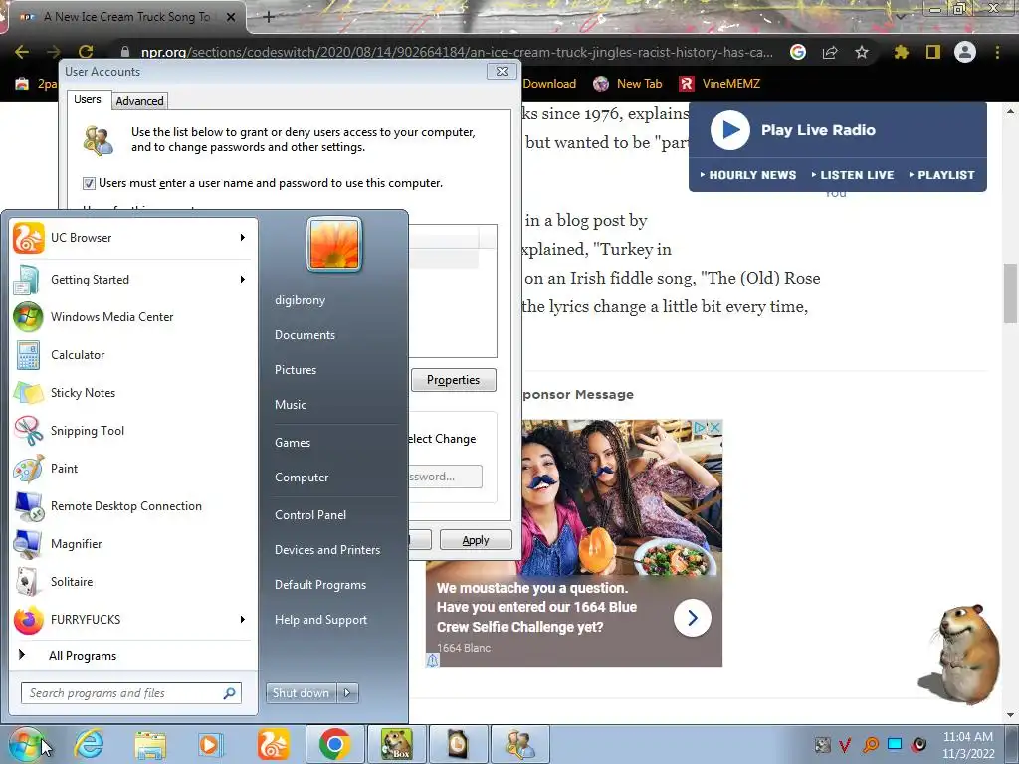Click the Windows Start orb
This screenshot has height=764, width=1019.
[26, 744]
